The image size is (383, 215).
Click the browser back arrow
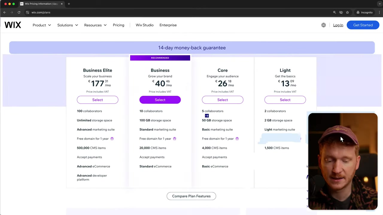[4, 13]
